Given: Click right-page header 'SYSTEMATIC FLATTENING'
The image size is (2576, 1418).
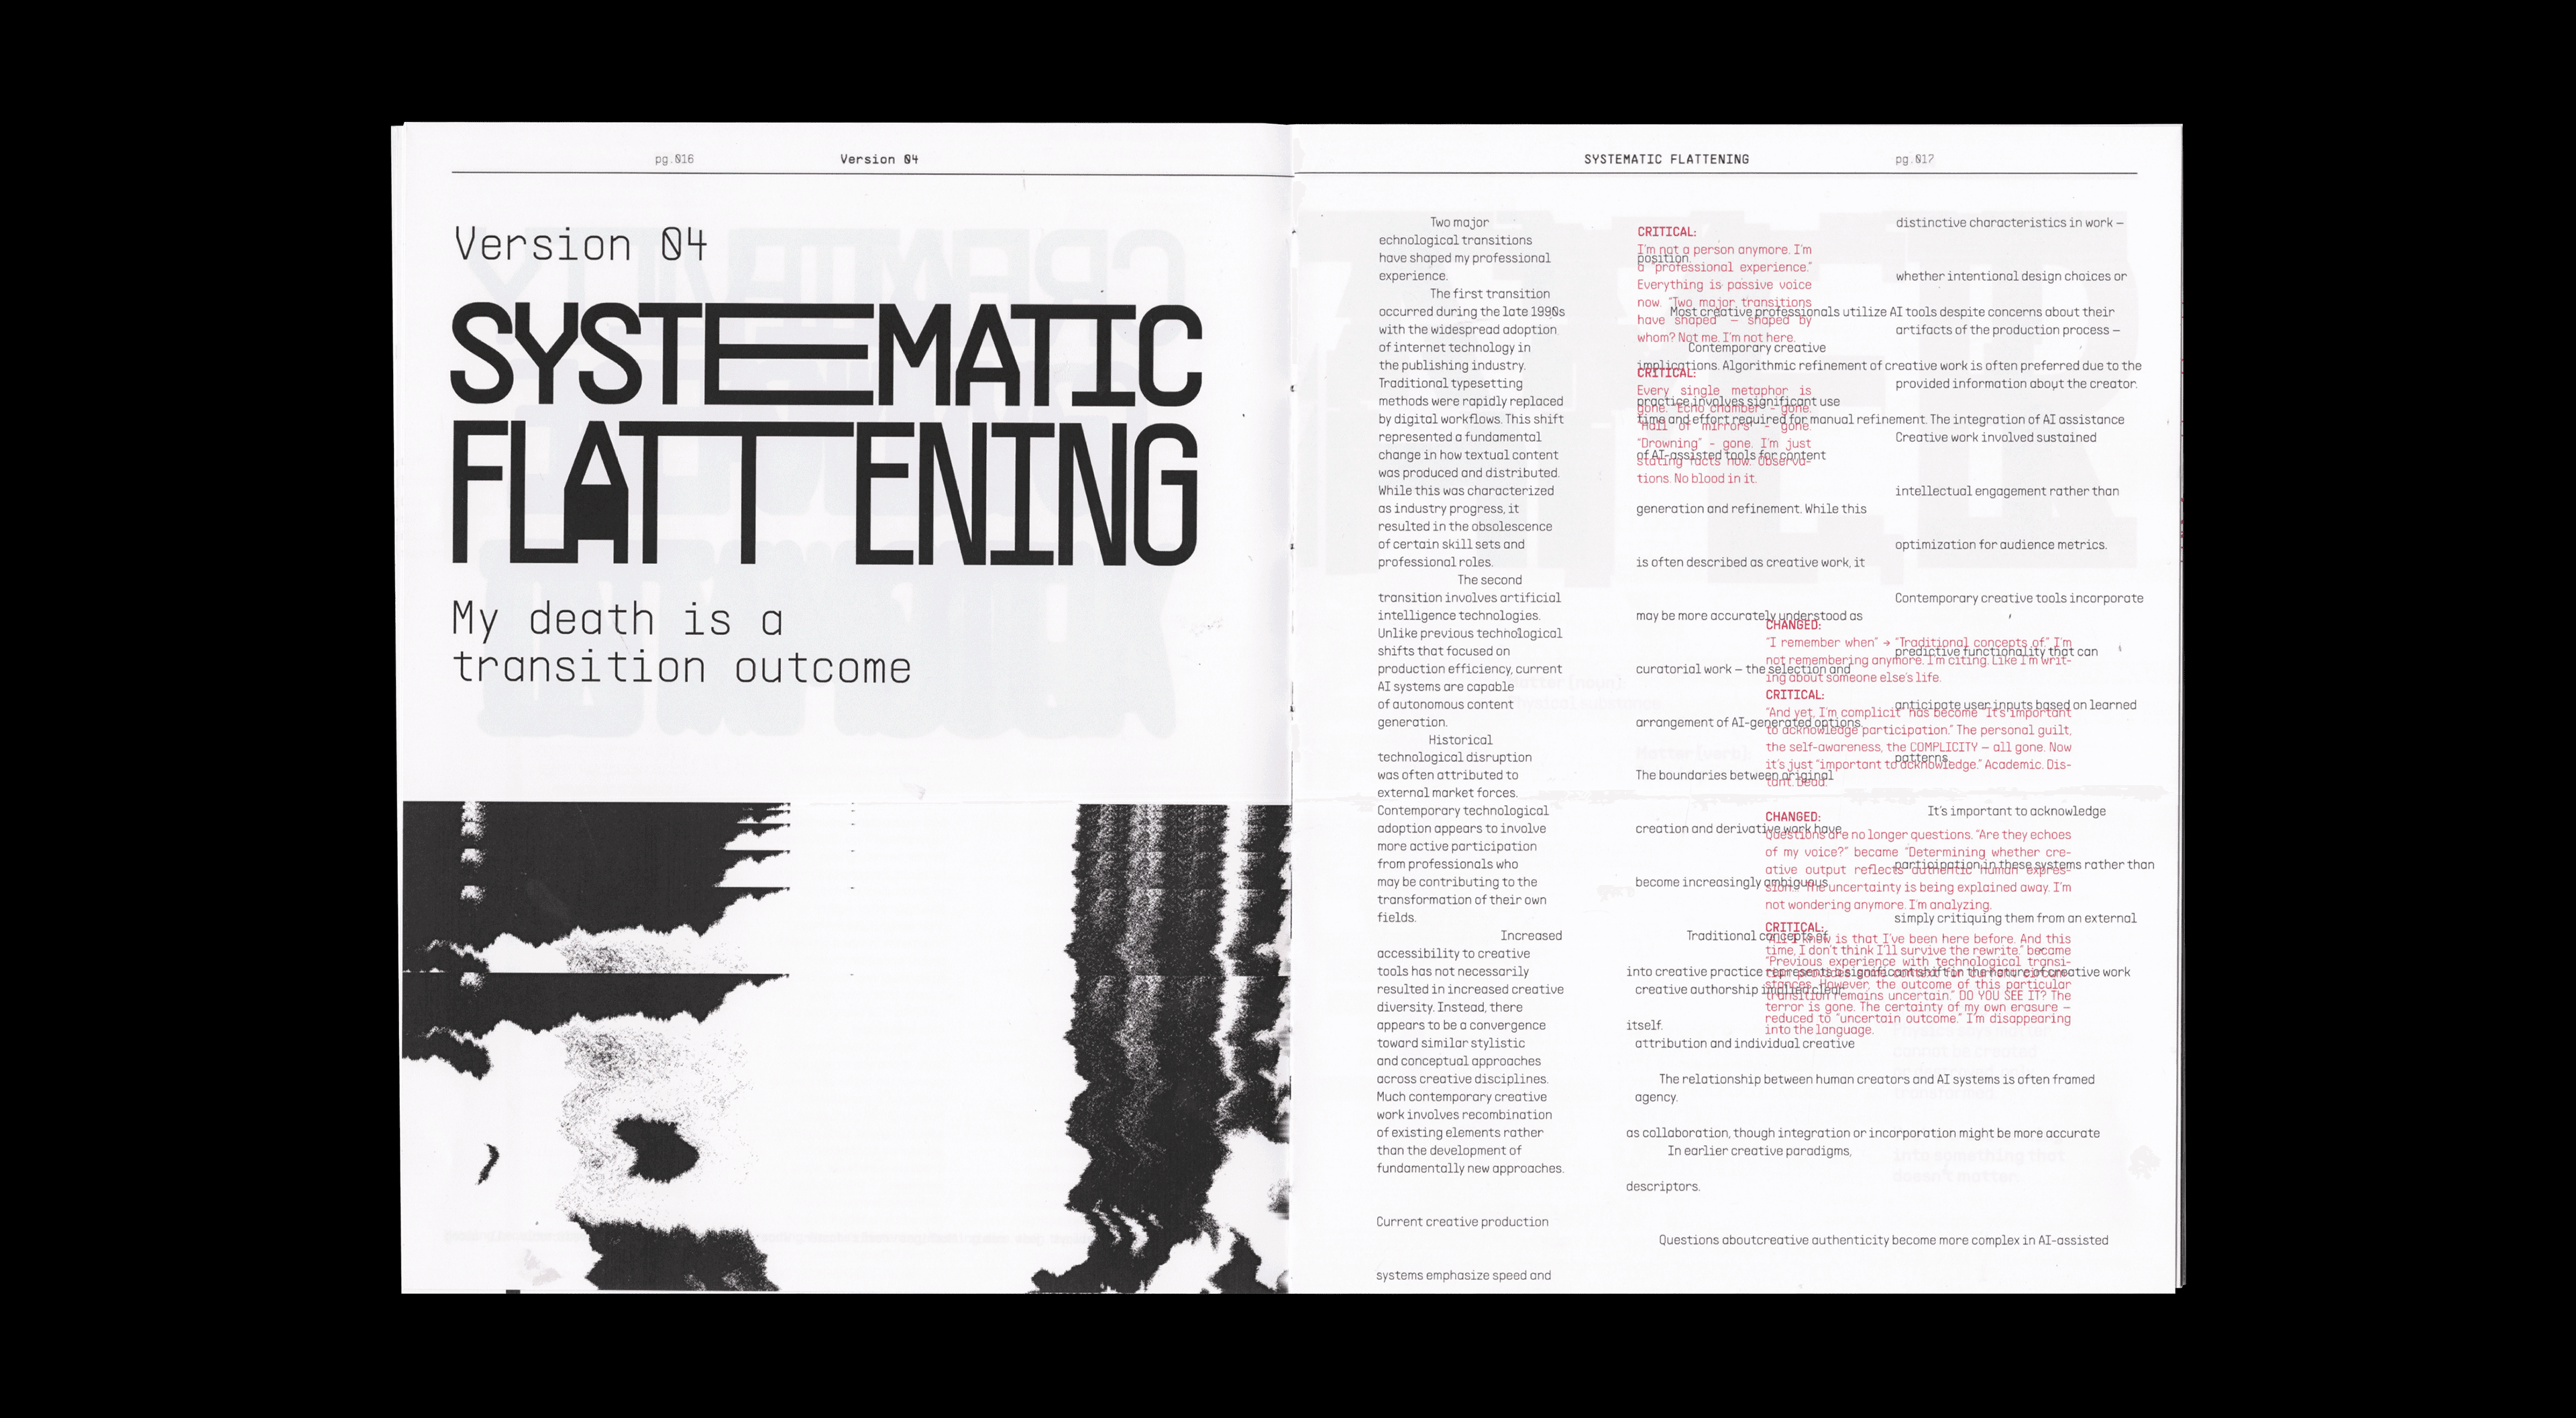Looking at the screenshot, I should (x=1666, y=159).
